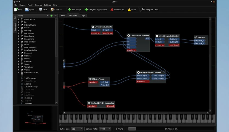Click the Save As pencil icon
Screen dimensions: 229x132
52,10
